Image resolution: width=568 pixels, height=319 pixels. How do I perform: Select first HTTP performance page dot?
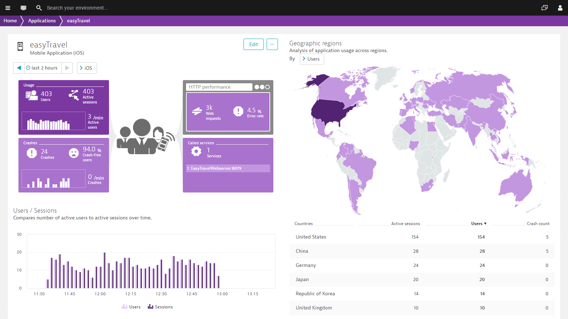[257, 87]
